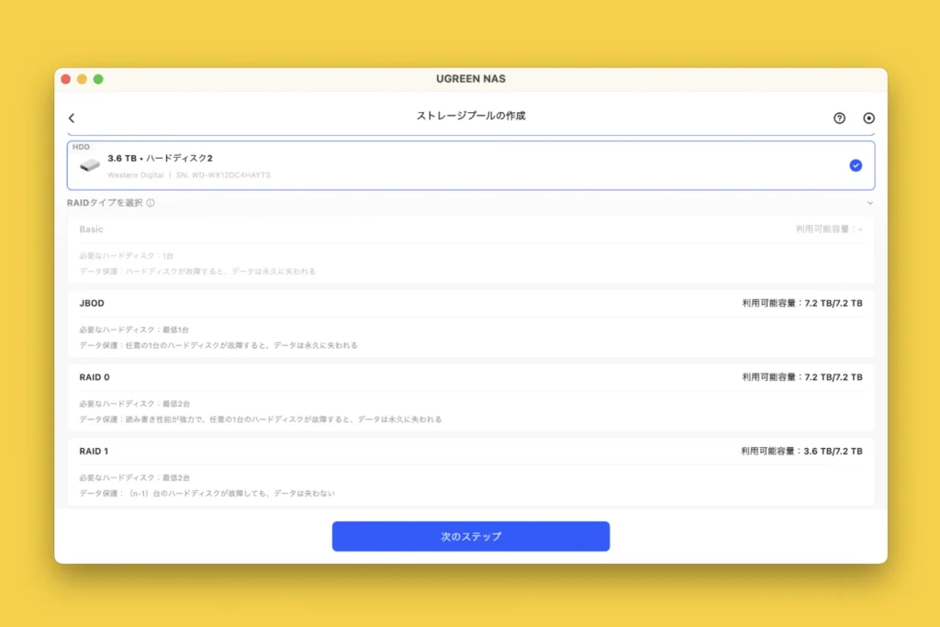The width and height of the screenshot is (940, 627).
Task: Click the hard disk 2 drive icon
Action: click(90, 165)
